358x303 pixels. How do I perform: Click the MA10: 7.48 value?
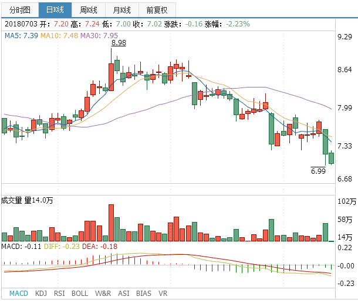(59, 36)
